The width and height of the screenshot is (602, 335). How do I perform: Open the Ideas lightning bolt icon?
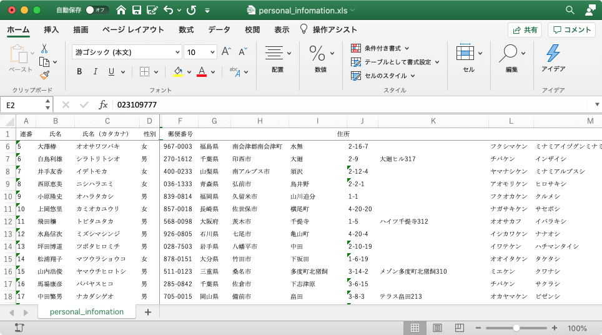pos(553,53)
